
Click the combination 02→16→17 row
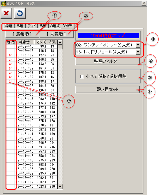click(x=25, y=99)
